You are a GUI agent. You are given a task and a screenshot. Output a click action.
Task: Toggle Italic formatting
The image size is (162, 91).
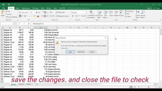[x=23, y=16]
